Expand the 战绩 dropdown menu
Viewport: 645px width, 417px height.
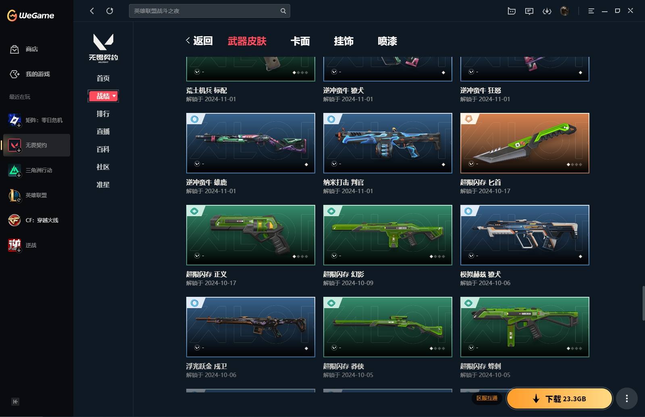103,96
